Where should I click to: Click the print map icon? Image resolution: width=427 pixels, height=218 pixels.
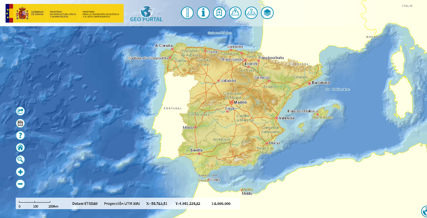pos(20,124)
